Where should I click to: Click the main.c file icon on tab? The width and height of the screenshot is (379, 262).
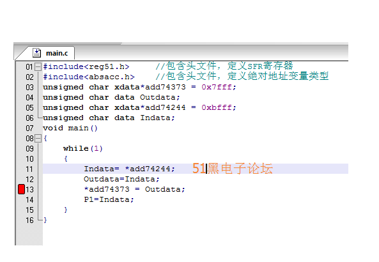pos(36,52)
